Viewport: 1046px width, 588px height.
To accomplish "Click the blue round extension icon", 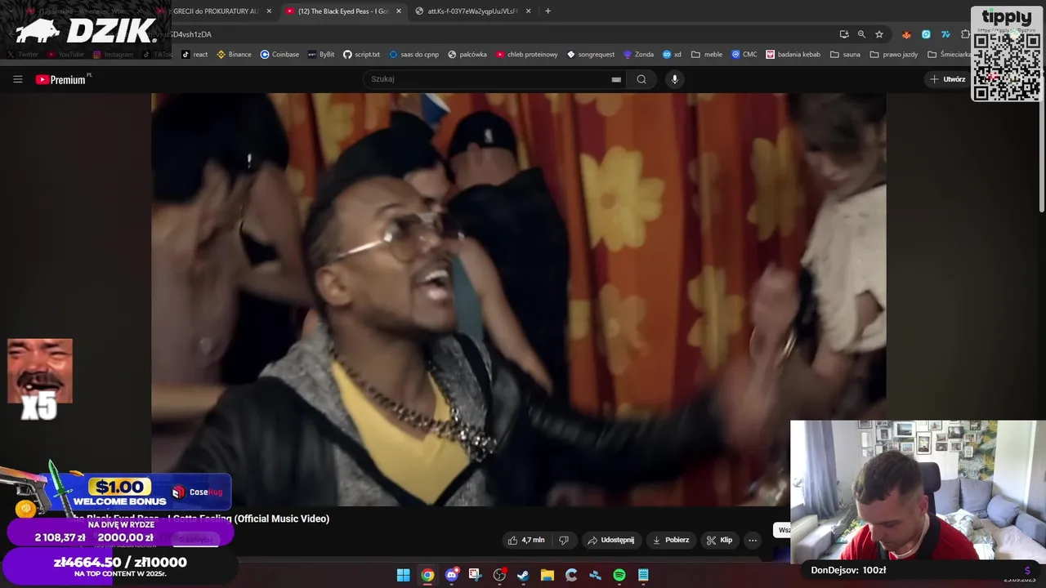I will [x=926, y=34].
